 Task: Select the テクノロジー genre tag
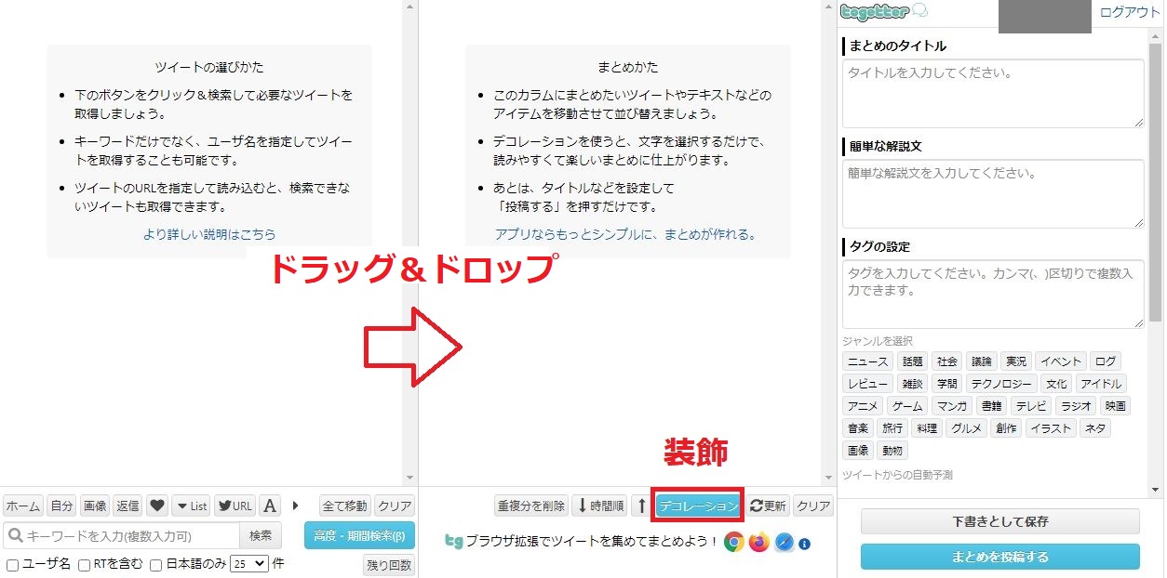tap(1000, 384)
